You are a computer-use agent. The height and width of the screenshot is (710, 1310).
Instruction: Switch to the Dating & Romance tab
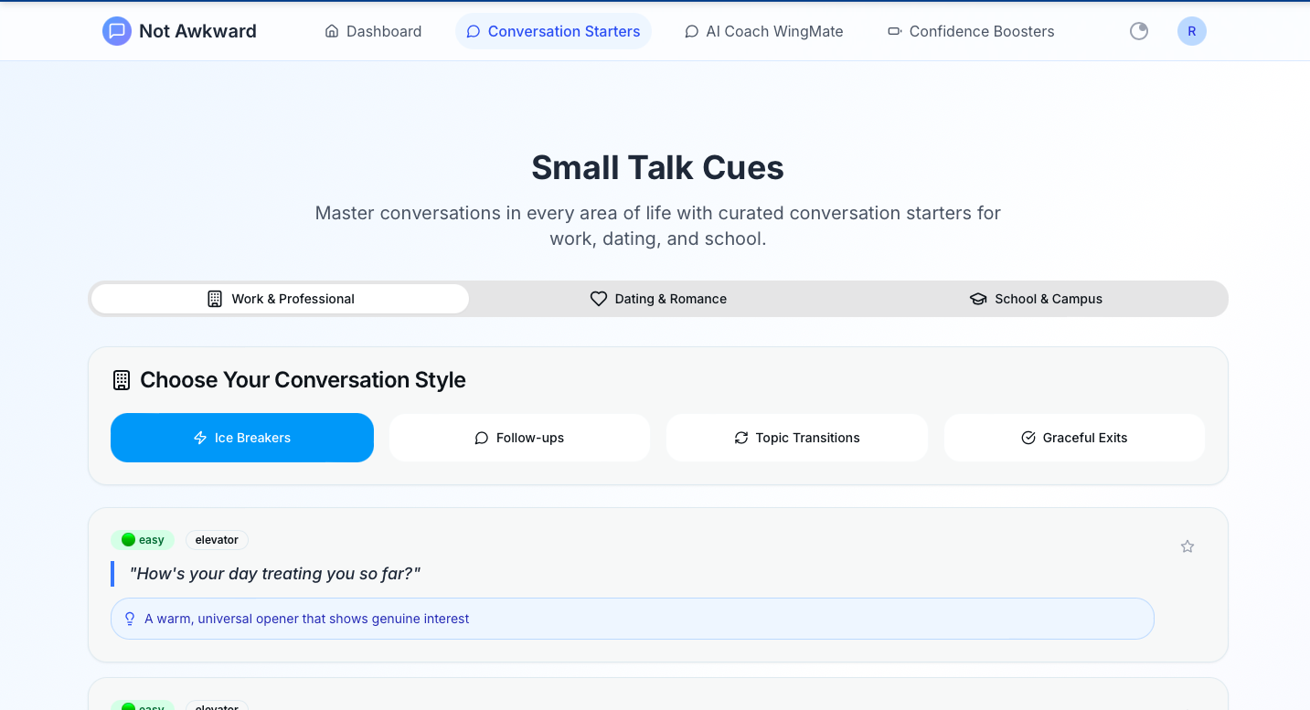(658, 299)
